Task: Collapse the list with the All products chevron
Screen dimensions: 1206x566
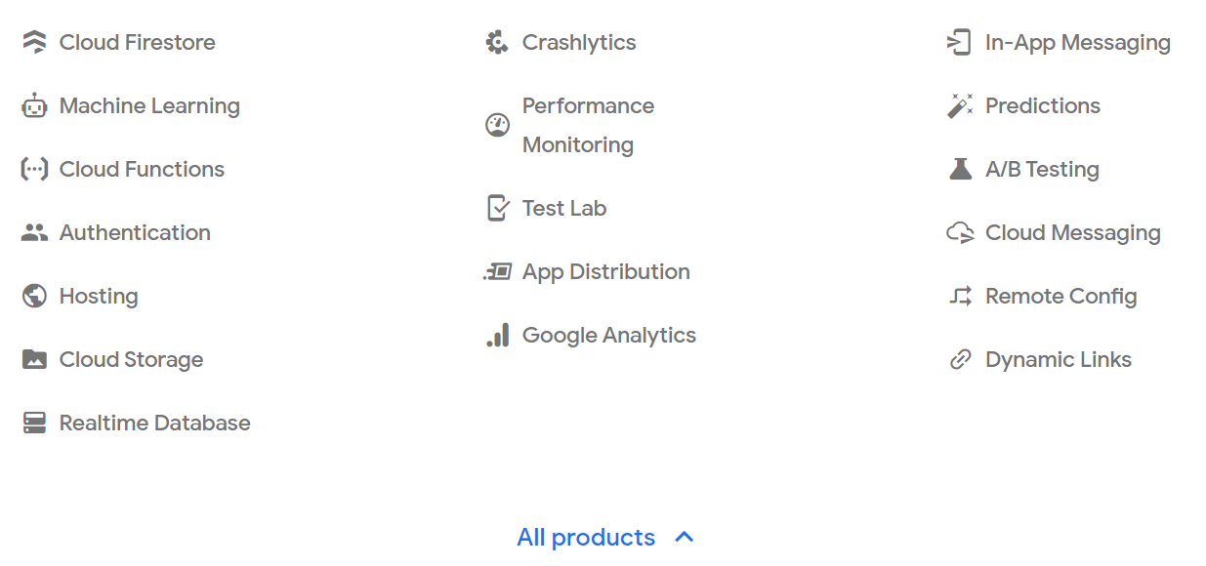Action: [685, 537]
